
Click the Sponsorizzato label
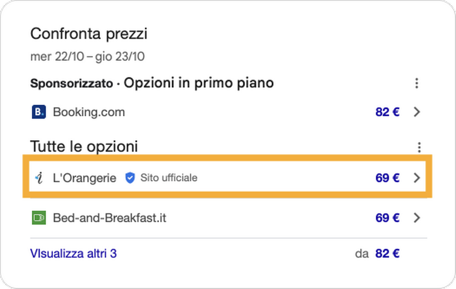click(71, 84)
